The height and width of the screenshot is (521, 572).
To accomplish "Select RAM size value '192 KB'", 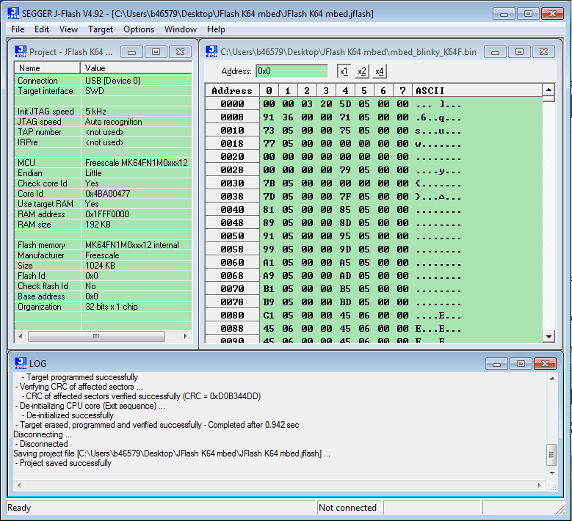I will [x=98, y=225].
